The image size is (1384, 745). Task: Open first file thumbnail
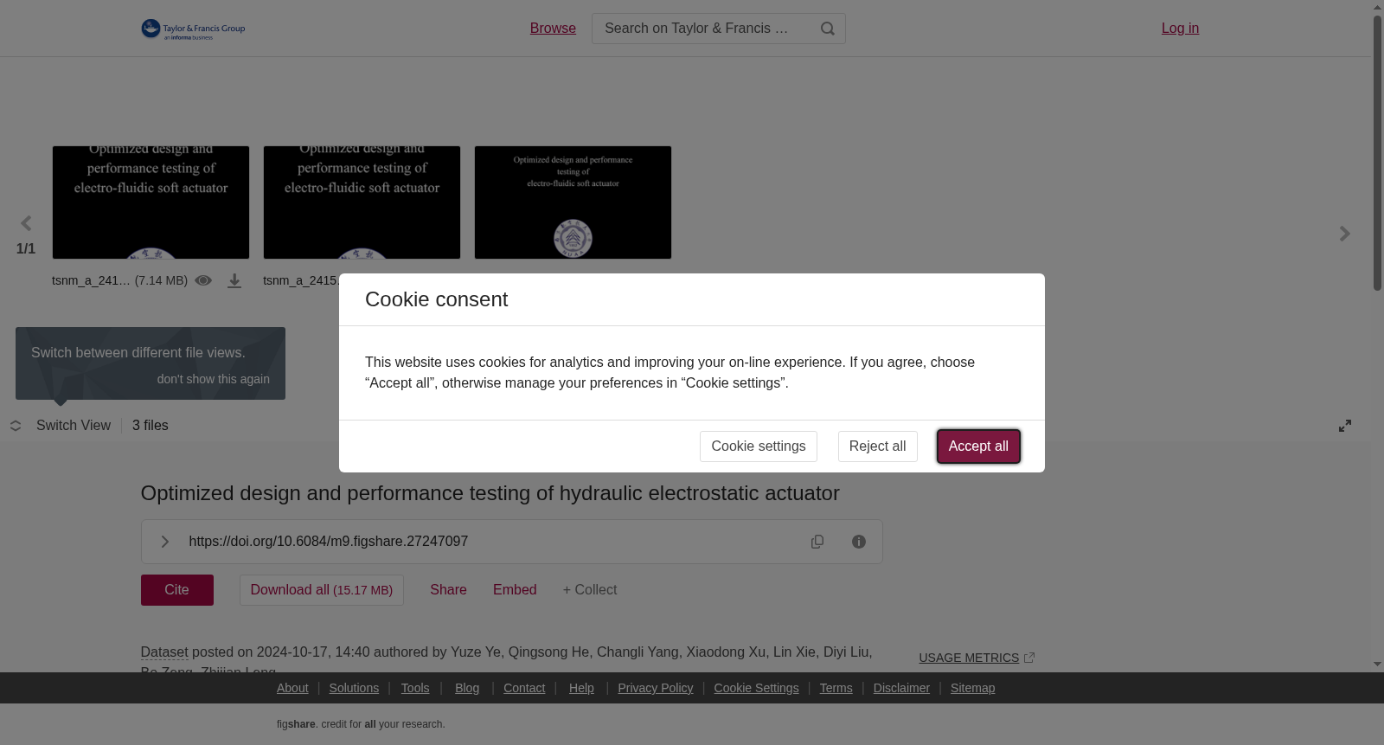coord(151,202)
